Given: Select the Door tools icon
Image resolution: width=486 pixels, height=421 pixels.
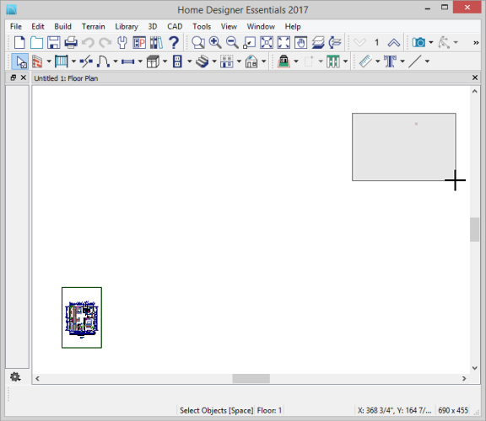Looking at the screenshot, I should (x=103, y=61).
